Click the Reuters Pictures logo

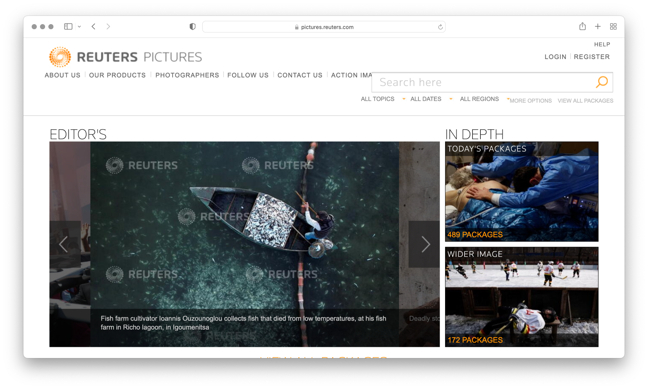[x=125, y=57]
